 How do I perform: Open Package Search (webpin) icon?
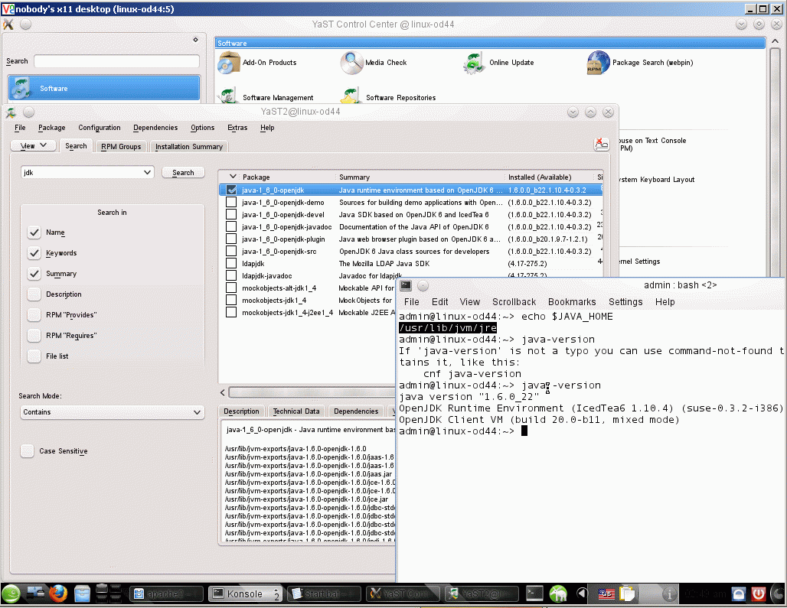pos(598,63)
